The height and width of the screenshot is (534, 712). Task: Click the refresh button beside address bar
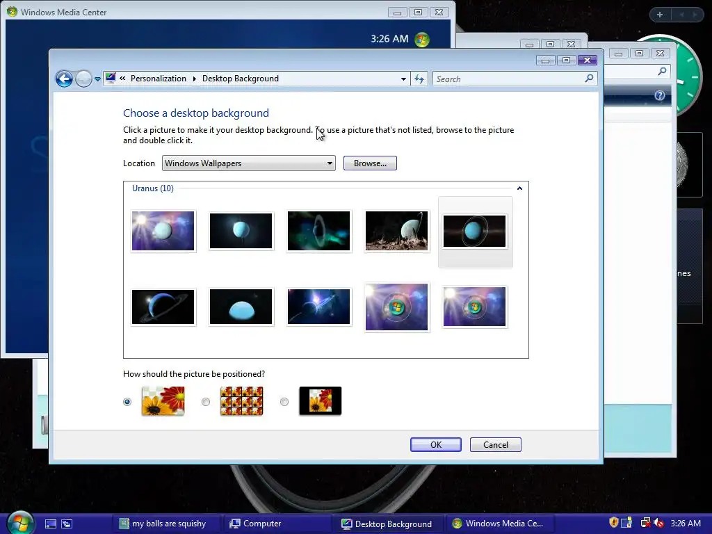coord(419,79)
